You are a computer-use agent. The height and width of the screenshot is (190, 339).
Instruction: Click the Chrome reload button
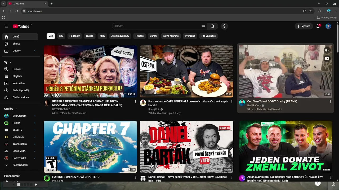point(16,11)
